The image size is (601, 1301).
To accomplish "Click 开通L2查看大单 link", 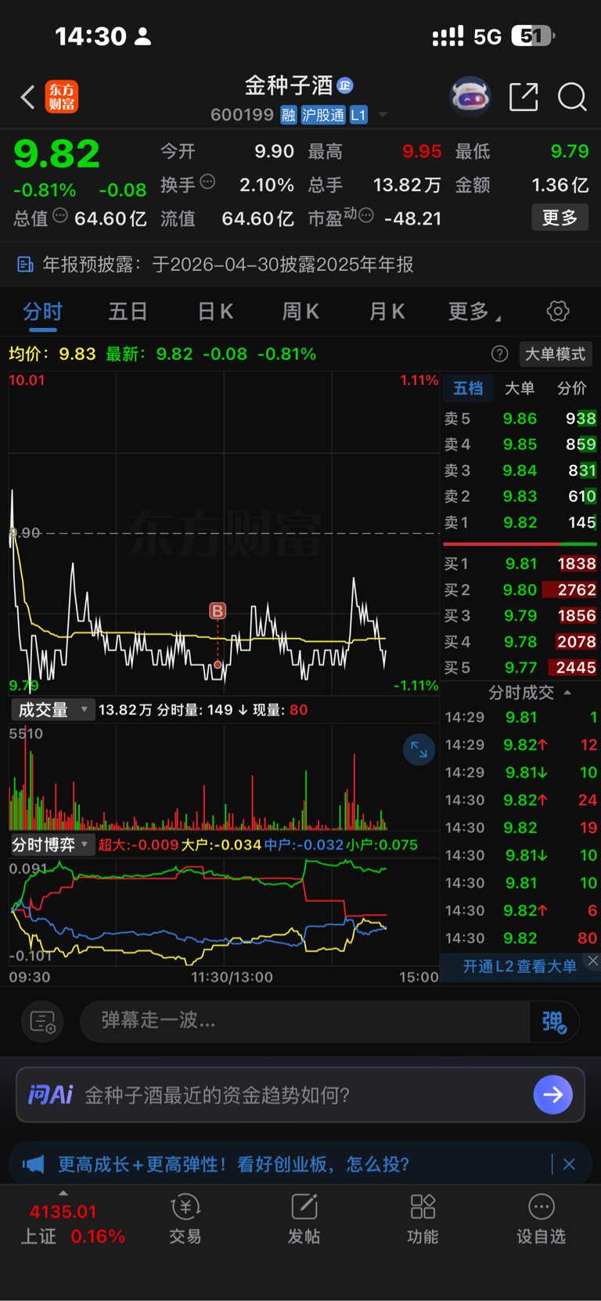I will coord(520,967).
